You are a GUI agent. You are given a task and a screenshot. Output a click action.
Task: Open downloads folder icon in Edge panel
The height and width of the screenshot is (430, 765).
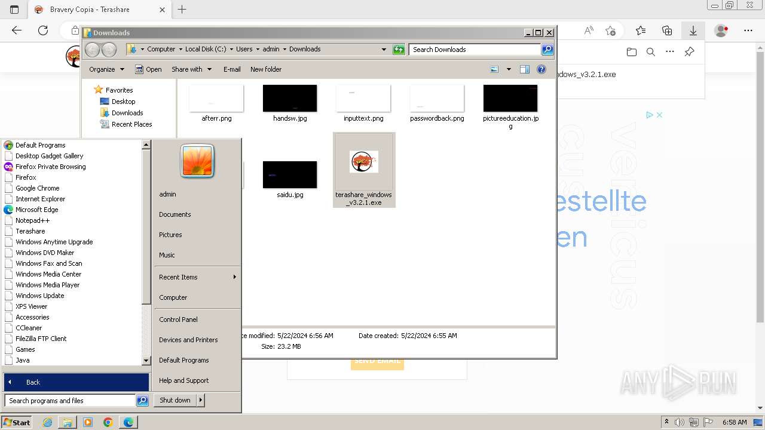click(632, 52)
